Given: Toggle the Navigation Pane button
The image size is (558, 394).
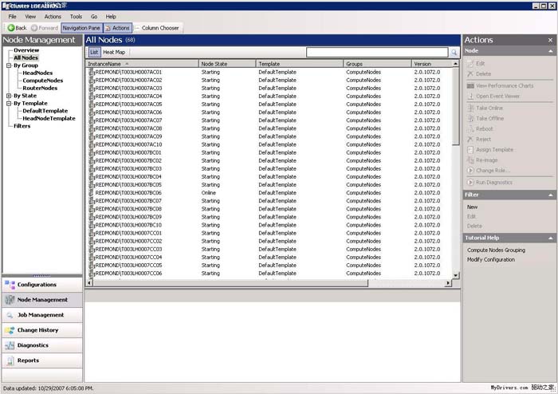Looking at the screenshot, I should [81, 28].
